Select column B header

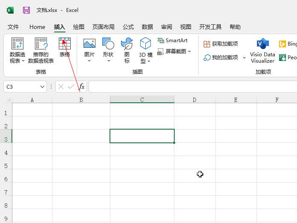tap(81, 100)
